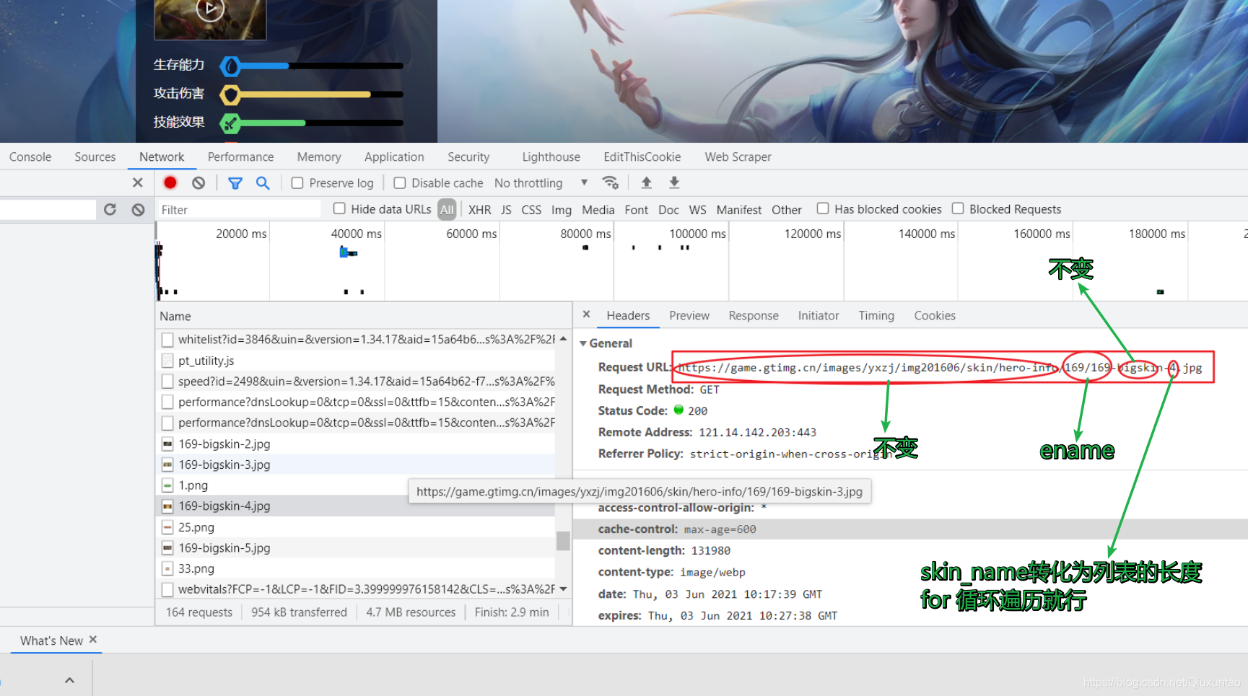Screen dimensions: 1248x696
Task: Click file icon of 33.png request
Action: point(167,568)
